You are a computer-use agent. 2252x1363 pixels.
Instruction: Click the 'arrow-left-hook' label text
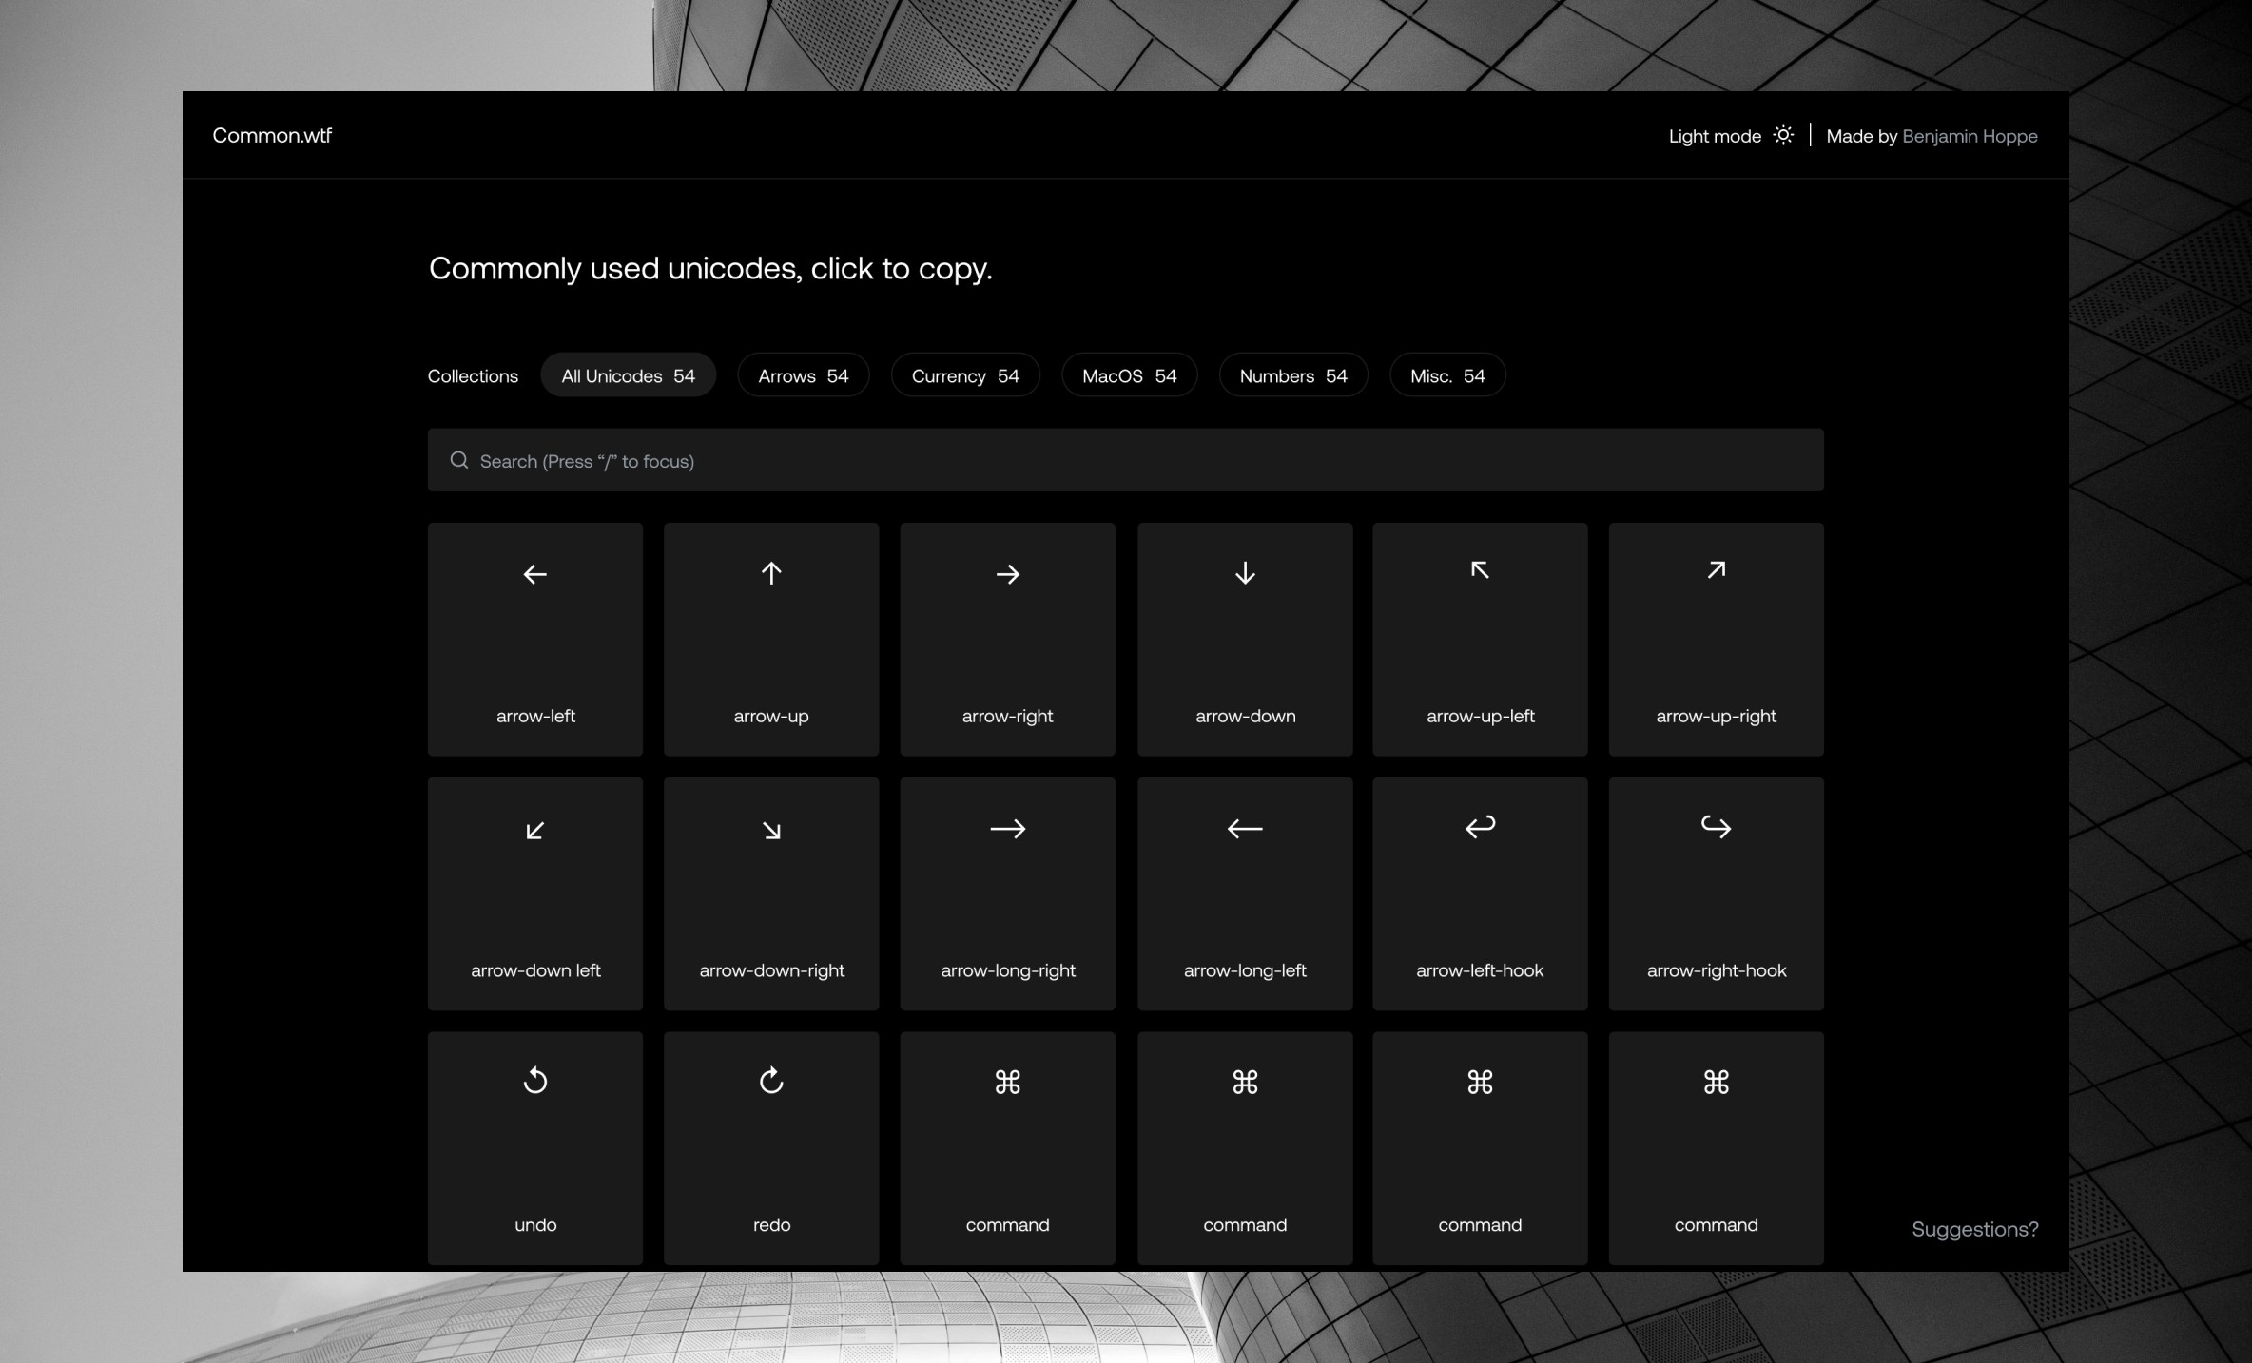(1480, 970)
